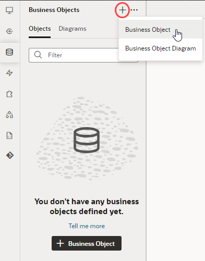
Task: Choose Business Object Diagram menu entry
Action: [161, 48]
